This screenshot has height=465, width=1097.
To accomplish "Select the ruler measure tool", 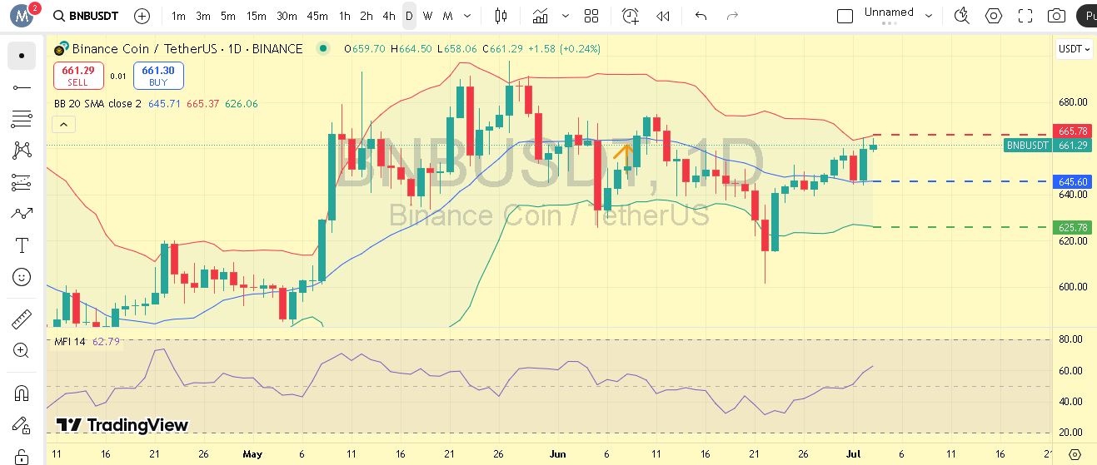I will coord(22,319).
